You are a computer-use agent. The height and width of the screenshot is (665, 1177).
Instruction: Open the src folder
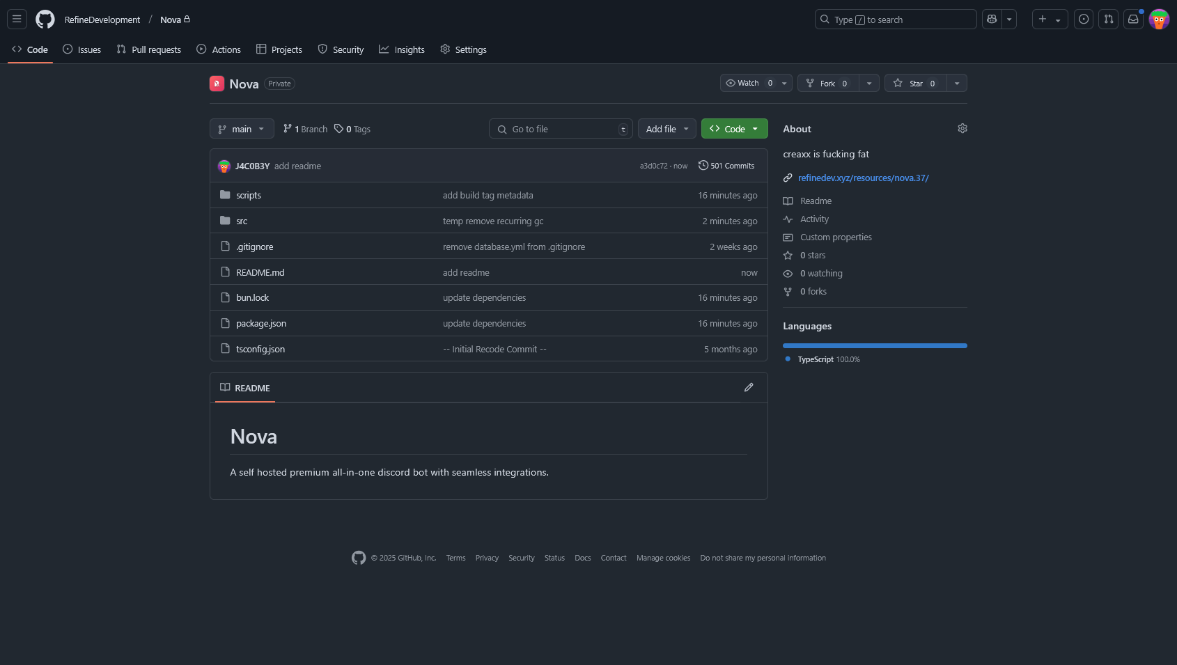(x=242, y=221)
